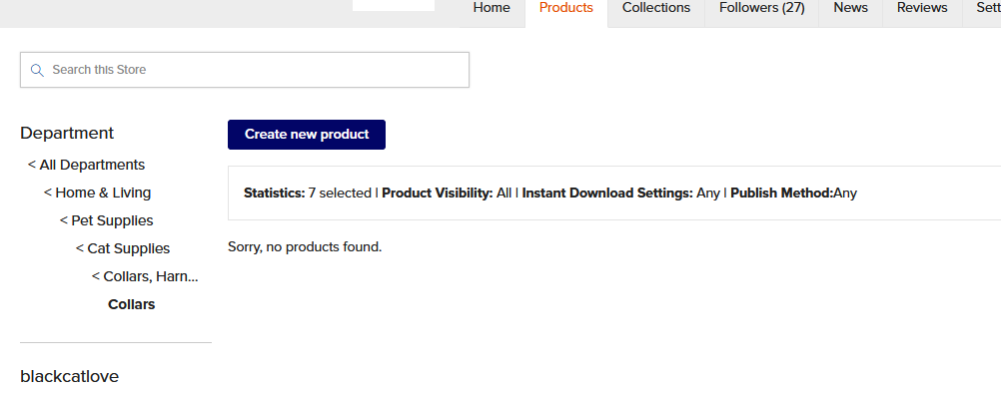Image resolution: width=1001 pixels, height=393 pixels.
Task: Open the Reviews tab
Action: click(x=922, y=8)
